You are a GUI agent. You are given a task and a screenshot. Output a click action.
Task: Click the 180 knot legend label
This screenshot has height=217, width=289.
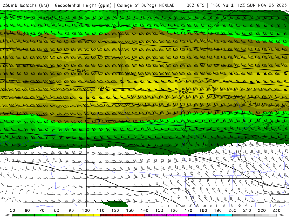click(x=203, y=210)
